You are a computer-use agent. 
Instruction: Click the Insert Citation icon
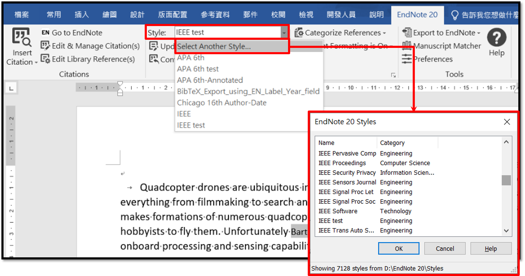[22, 38]
